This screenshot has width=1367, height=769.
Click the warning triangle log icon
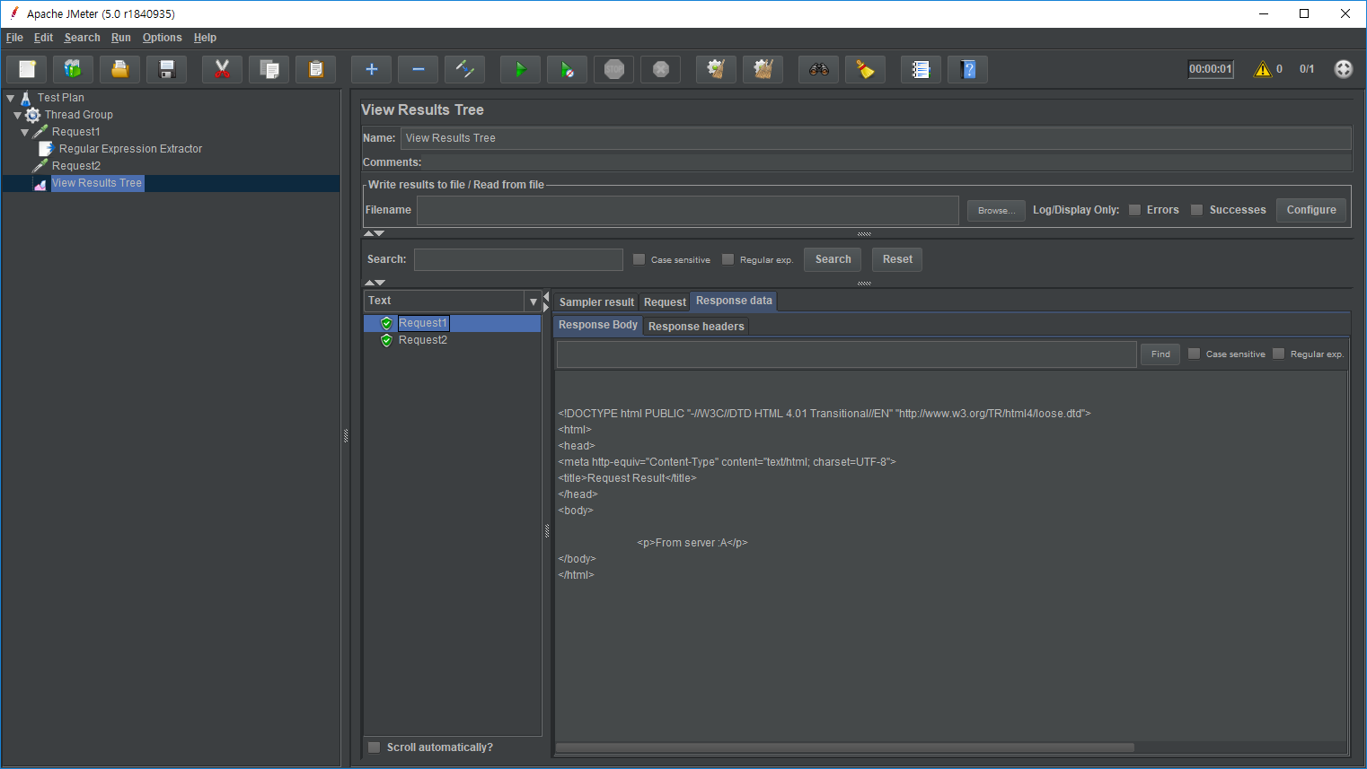[x=1263, y=69]
